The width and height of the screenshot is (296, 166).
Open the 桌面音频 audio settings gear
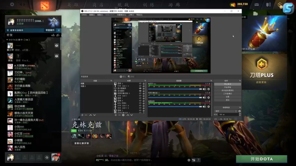(x=209, y=107)
